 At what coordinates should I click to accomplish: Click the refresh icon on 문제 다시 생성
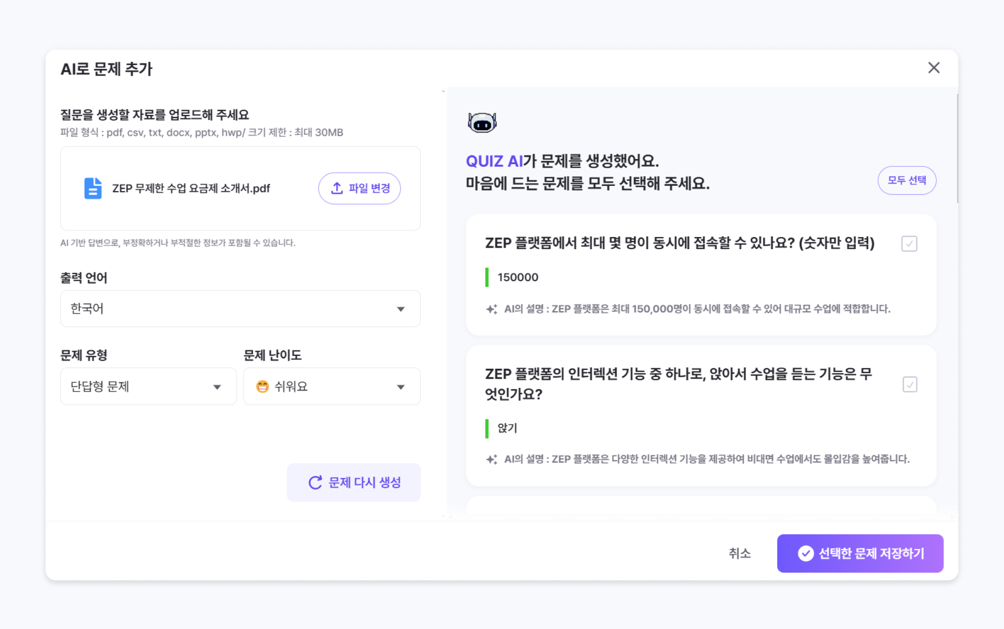coord(315,483)
